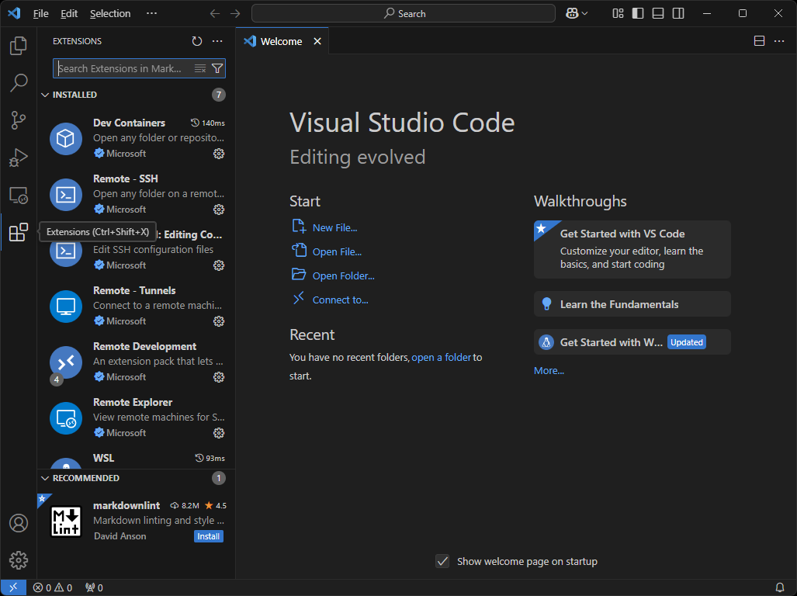Click the filter extensions funnel icon

217,68
